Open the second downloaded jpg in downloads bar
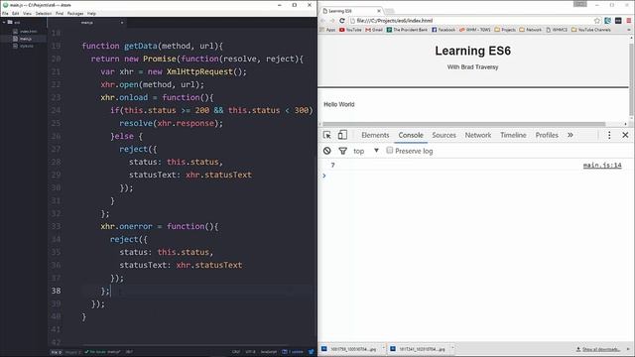This screenshot has width=635, height=357. point(419,348)
